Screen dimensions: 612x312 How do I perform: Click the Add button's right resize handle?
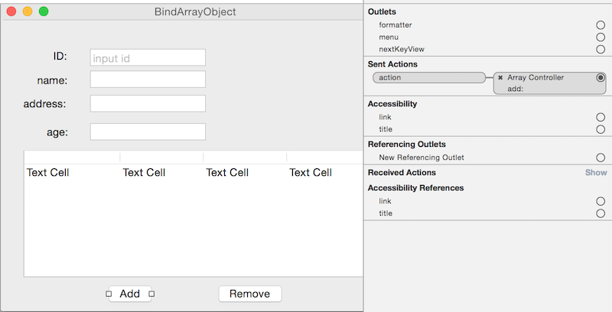[151, 294]
